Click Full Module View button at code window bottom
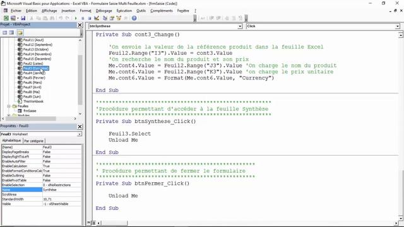 pos(93,223)
